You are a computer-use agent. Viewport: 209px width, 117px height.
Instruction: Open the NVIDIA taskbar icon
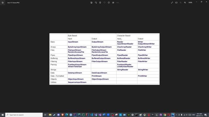pos(128,115)
